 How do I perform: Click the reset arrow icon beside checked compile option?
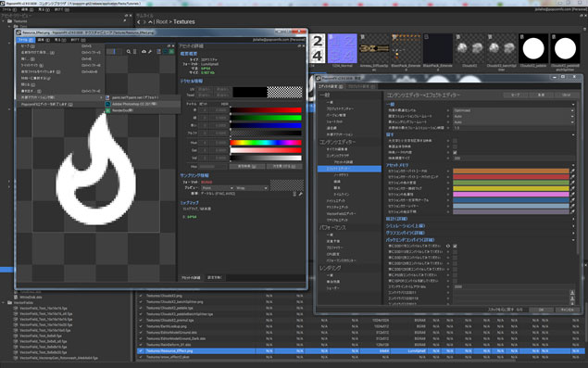(x=448, y=246)
